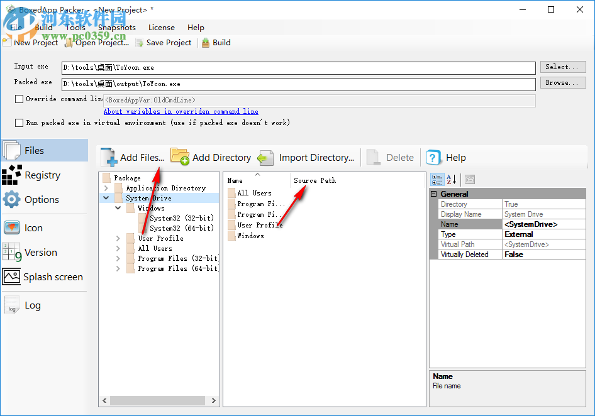Collapse the System Drive tree node
This screenshot has height=416, width=595.
pyautogui.click(x=106, y=197)
